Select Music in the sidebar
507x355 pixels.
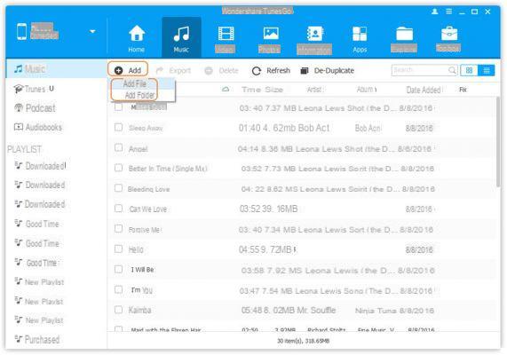point(56,68)
